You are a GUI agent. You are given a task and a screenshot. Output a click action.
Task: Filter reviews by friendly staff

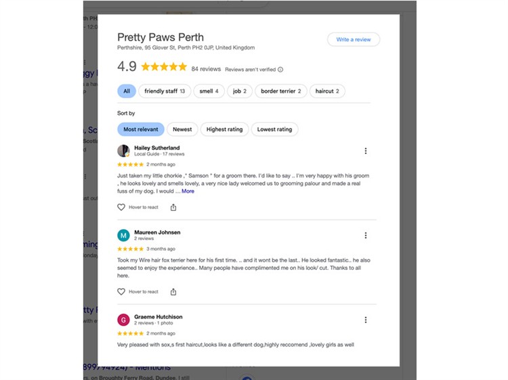pos(165,91)
